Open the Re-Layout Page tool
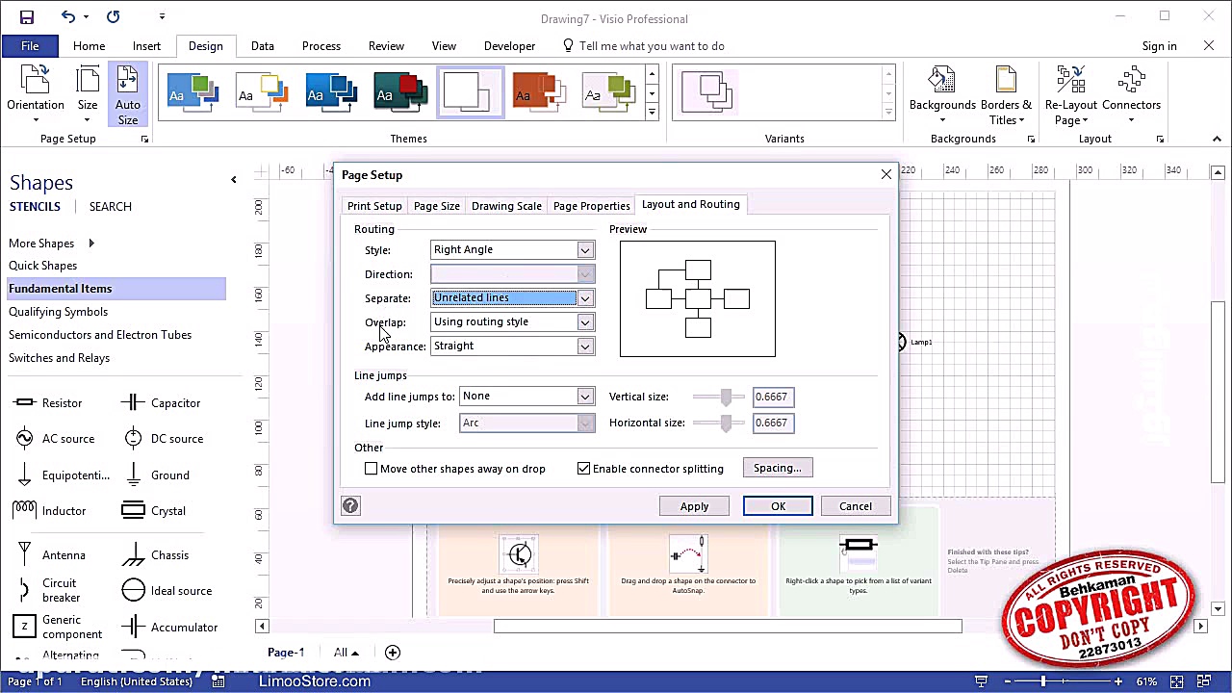1232x693 pixels. pyautogui.click(x=1070, y=93)
